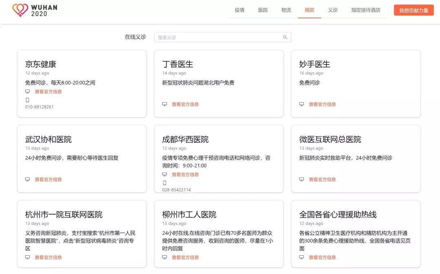Image resolution: width=440 pixels, height=274 pixels.
Task: Switch to 指定接待酒店 tab
Action: 366,10
